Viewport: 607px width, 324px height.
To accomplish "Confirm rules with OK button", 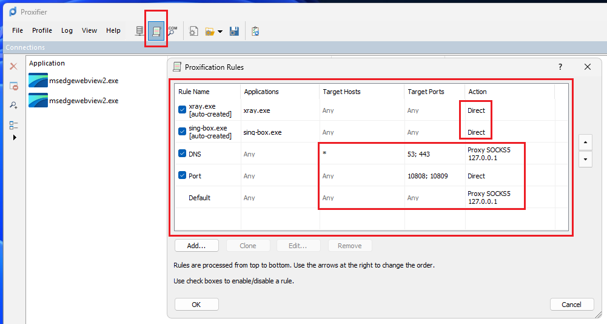I will pyautogui.click(x=196, y=305).
